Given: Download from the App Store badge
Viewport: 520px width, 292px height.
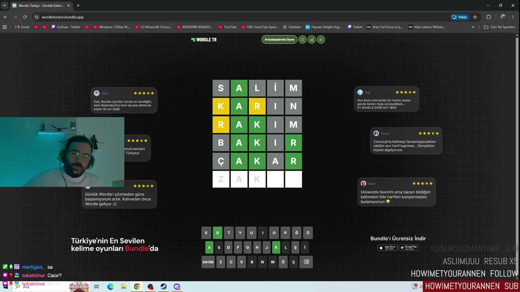Looking at the screenshot, I should [388, 247].
